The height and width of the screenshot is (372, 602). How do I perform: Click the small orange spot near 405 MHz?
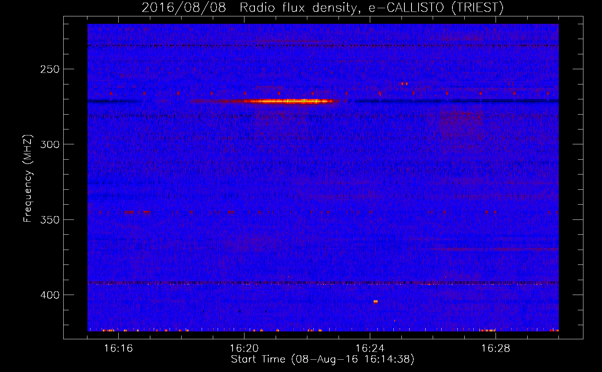click(375, 301)
